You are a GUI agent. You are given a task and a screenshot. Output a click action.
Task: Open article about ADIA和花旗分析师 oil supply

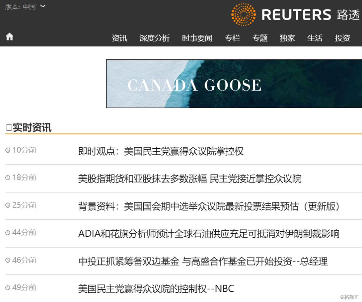(209, 234)
